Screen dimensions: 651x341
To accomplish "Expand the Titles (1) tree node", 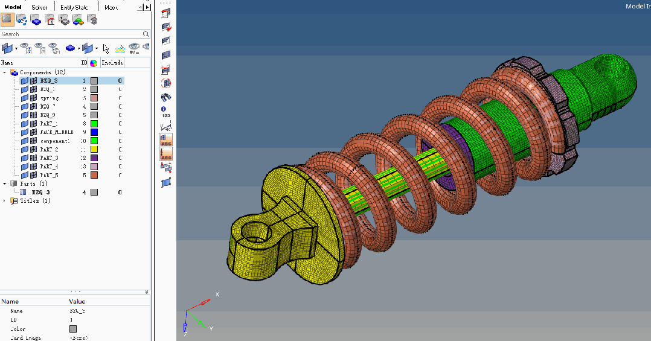I will 5,201.
